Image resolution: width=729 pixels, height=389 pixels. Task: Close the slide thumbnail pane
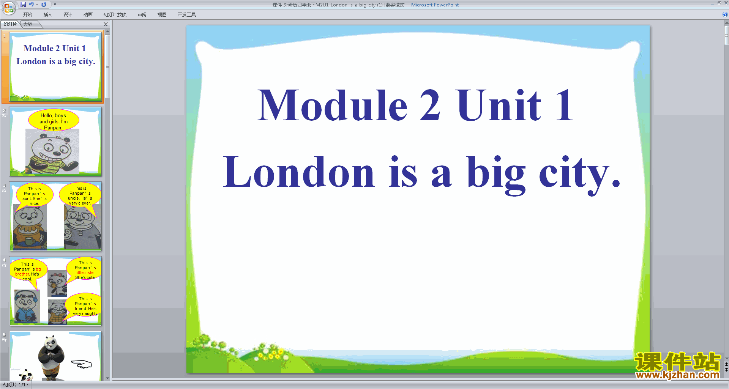click(106, 24)
